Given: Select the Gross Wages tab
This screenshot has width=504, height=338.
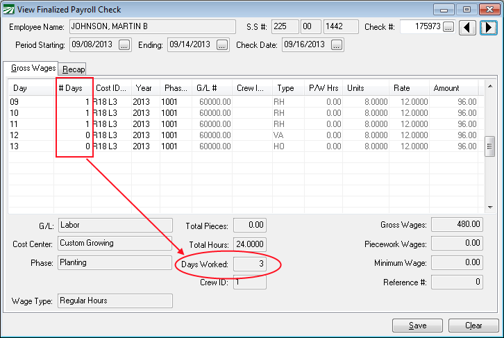Looking at the screenshot, I should [x=32, y=69].
